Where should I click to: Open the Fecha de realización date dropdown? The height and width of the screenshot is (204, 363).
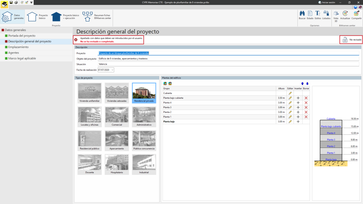pos(112,70)
